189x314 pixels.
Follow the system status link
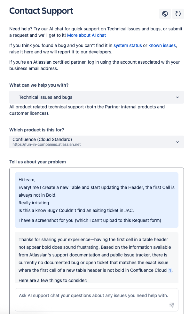128,45
